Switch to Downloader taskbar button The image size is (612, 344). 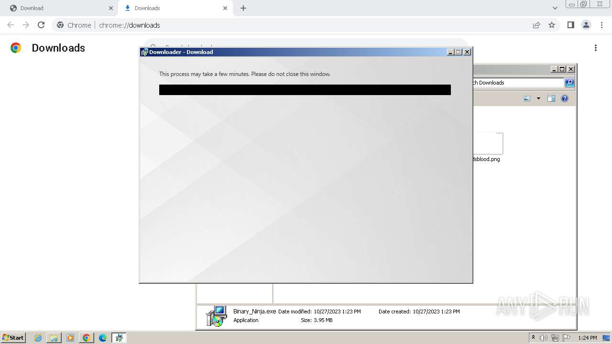click(119, 338)
